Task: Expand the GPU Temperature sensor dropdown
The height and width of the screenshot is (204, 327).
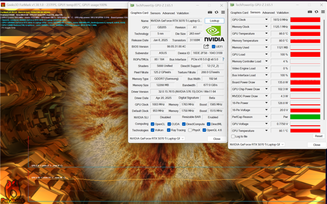Action: point(266,34)
